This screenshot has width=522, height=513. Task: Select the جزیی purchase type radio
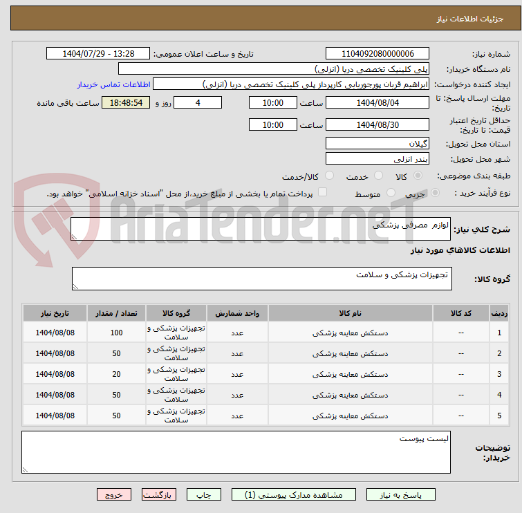coord(435,193)
